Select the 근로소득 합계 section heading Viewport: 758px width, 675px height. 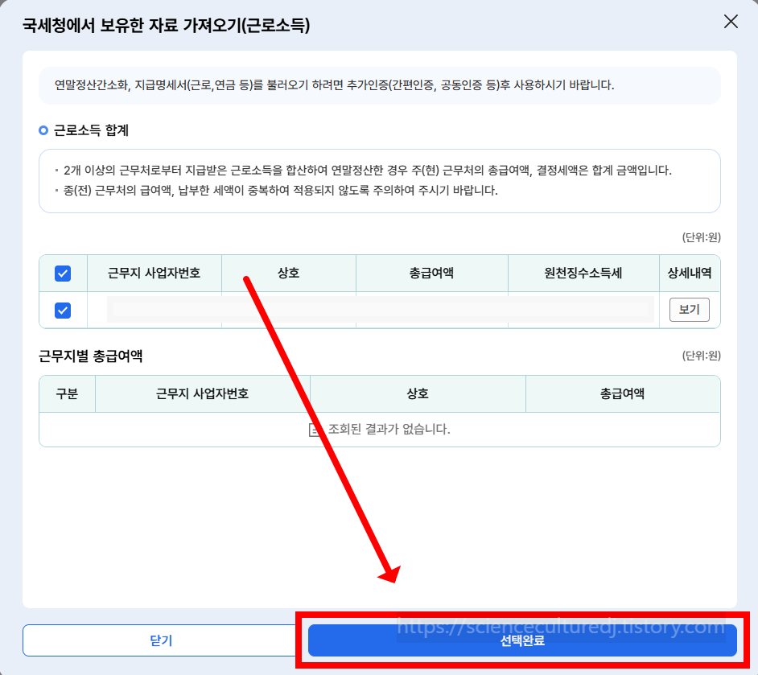point(91,130)
